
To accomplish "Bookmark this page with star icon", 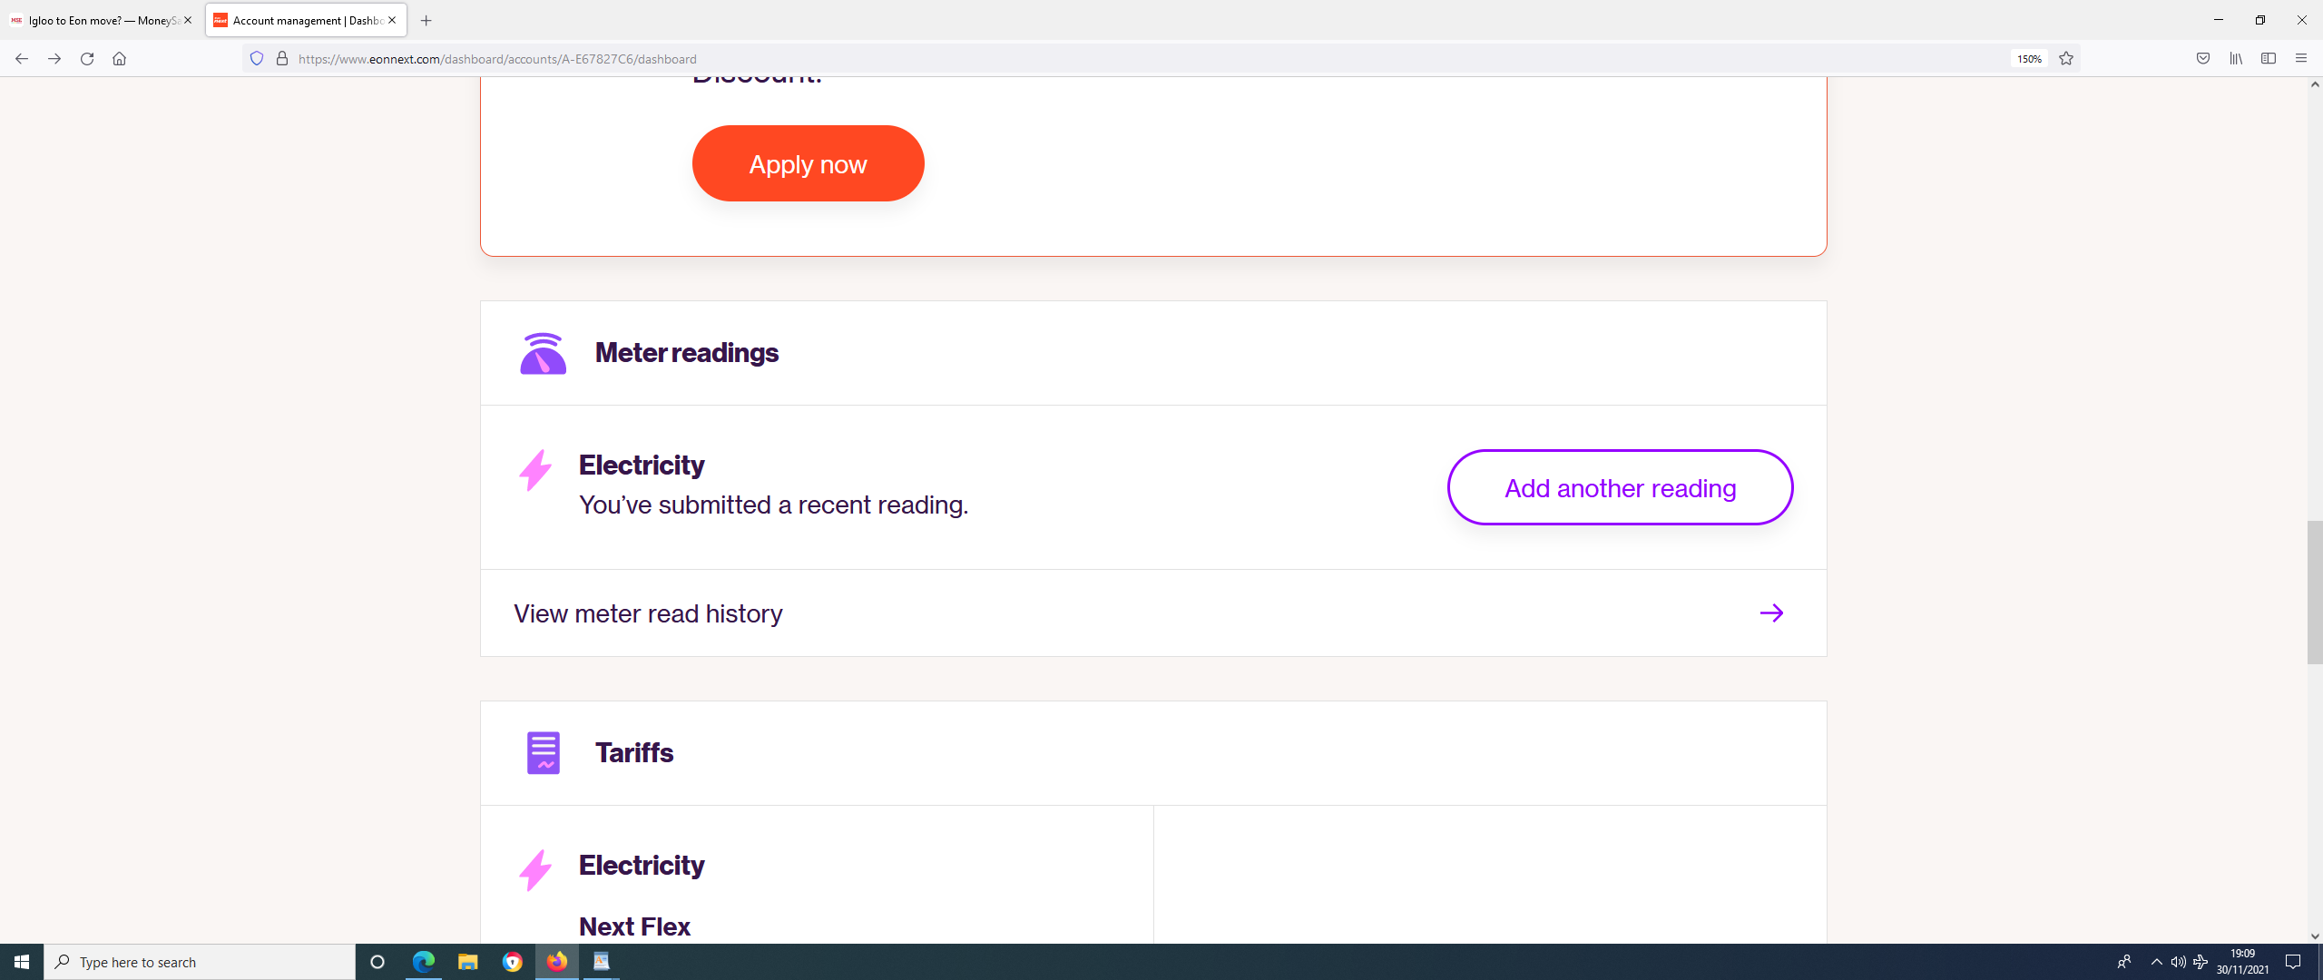I will [2066, 59].
